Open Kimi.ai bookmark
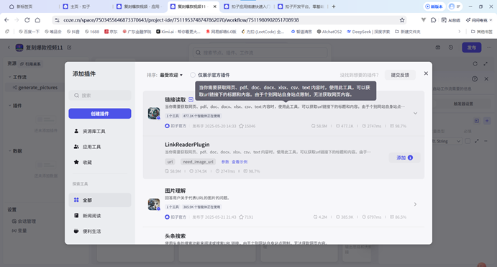The image size is (497, 267). (x=178, y=32)
